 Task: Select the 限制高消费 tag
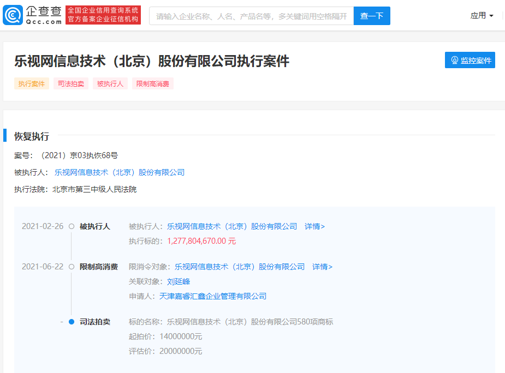tap(153, 83)
